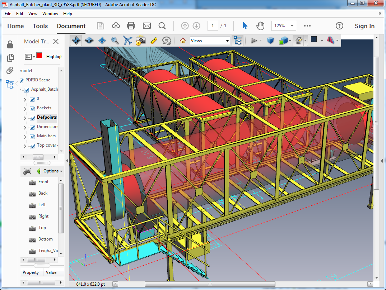Screen dimensions: 386x290
Task: Click the Print file icon
Action: click(x=131, y=26)
